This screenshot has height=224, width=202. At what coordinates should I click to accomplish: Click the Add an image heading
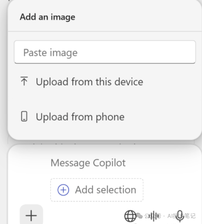tap(48, 17)
